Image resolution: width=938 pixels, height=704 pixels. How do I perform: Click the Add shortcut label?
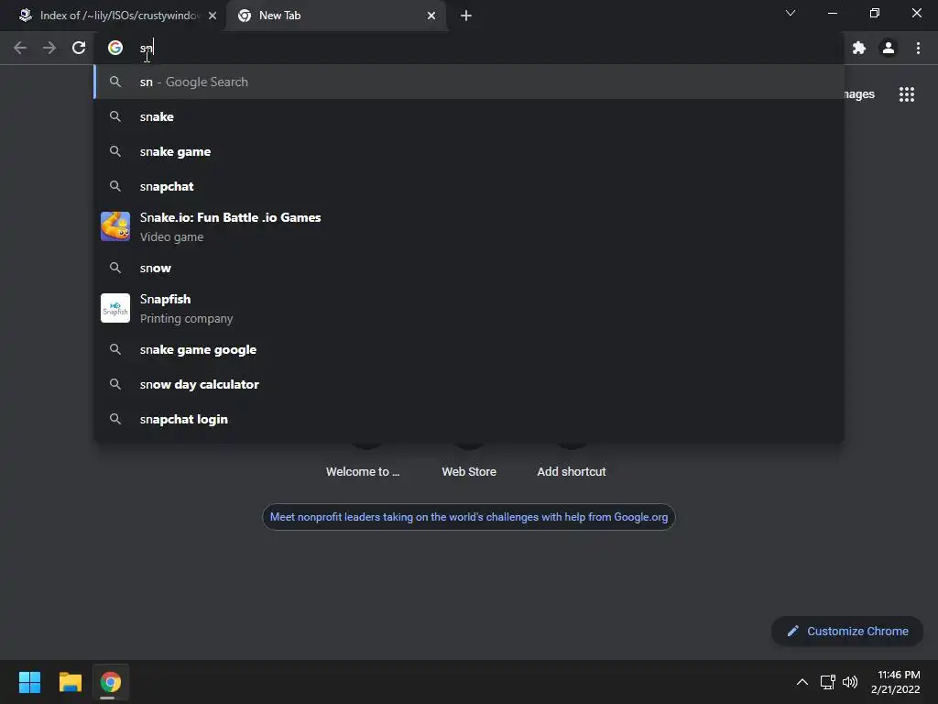tap(572, 472)
